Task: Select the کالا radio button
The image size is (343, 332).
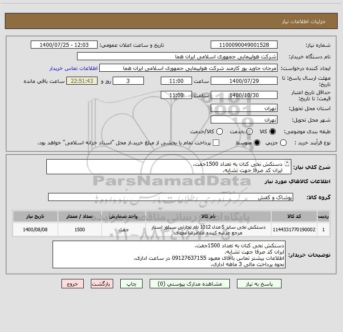Action: [x=273, y=131]
